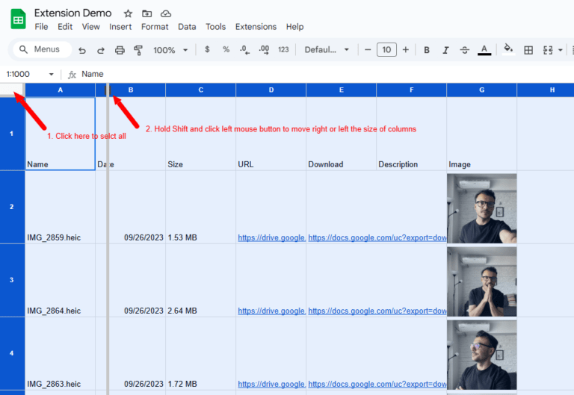Open the fill color paint bucket

tap(508, 50)
